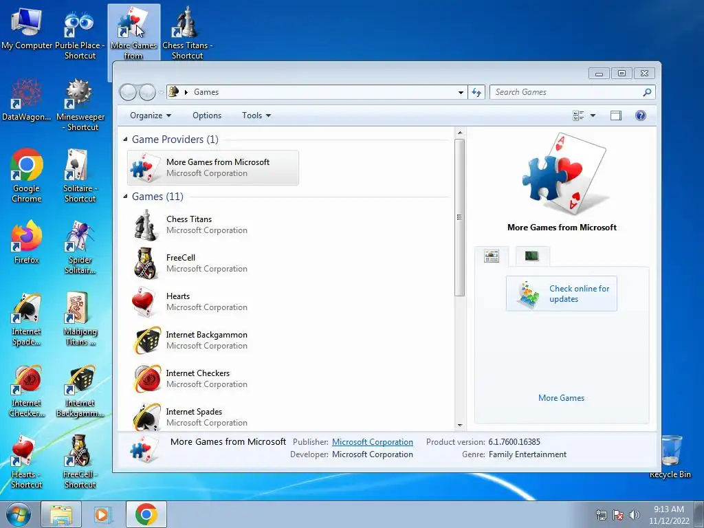The height and width of the screenshot is (528, 704).
Task: Select Solitaire shortcut on desktop
Action: click(x=80, y=175)
